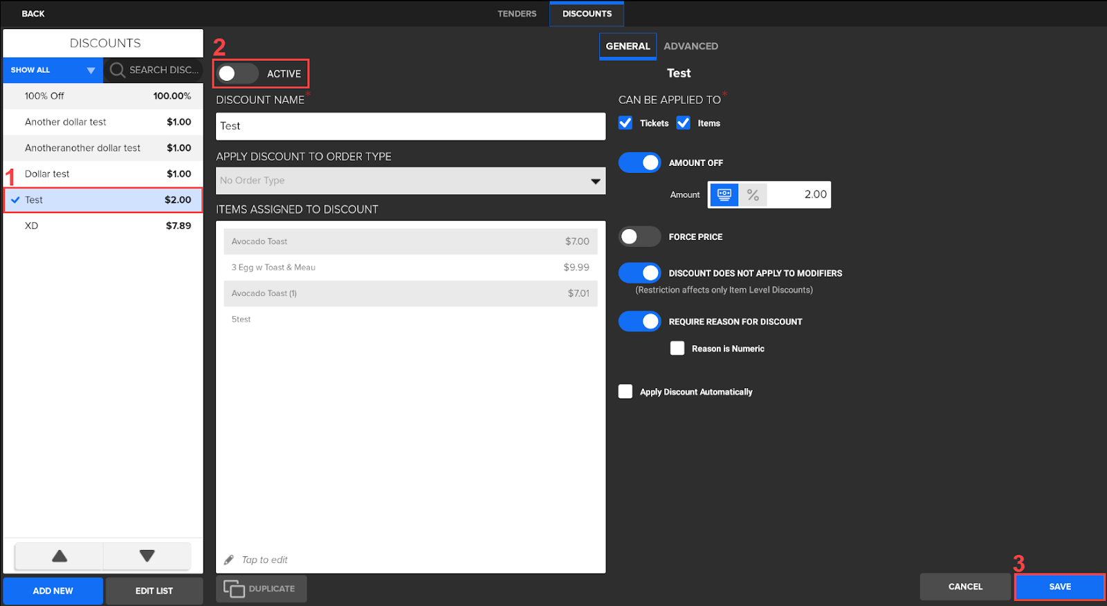Select the dollar amount icon

(x=724, y=195)
